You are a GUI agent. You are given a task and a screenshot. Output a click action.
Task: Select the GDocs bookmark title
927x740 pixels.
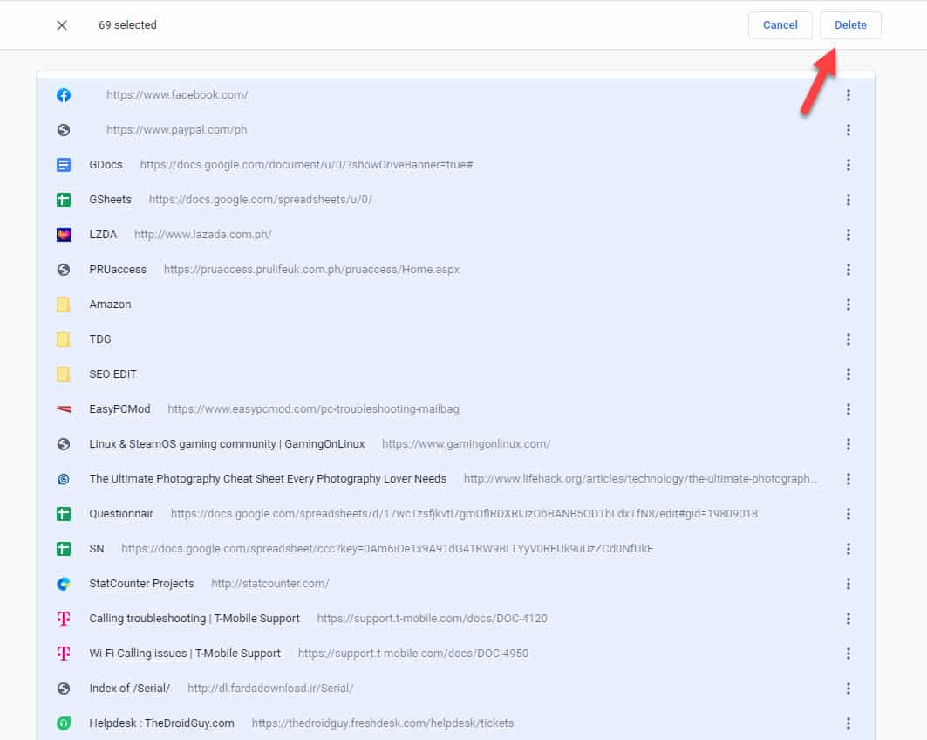[x=106, y=165]
